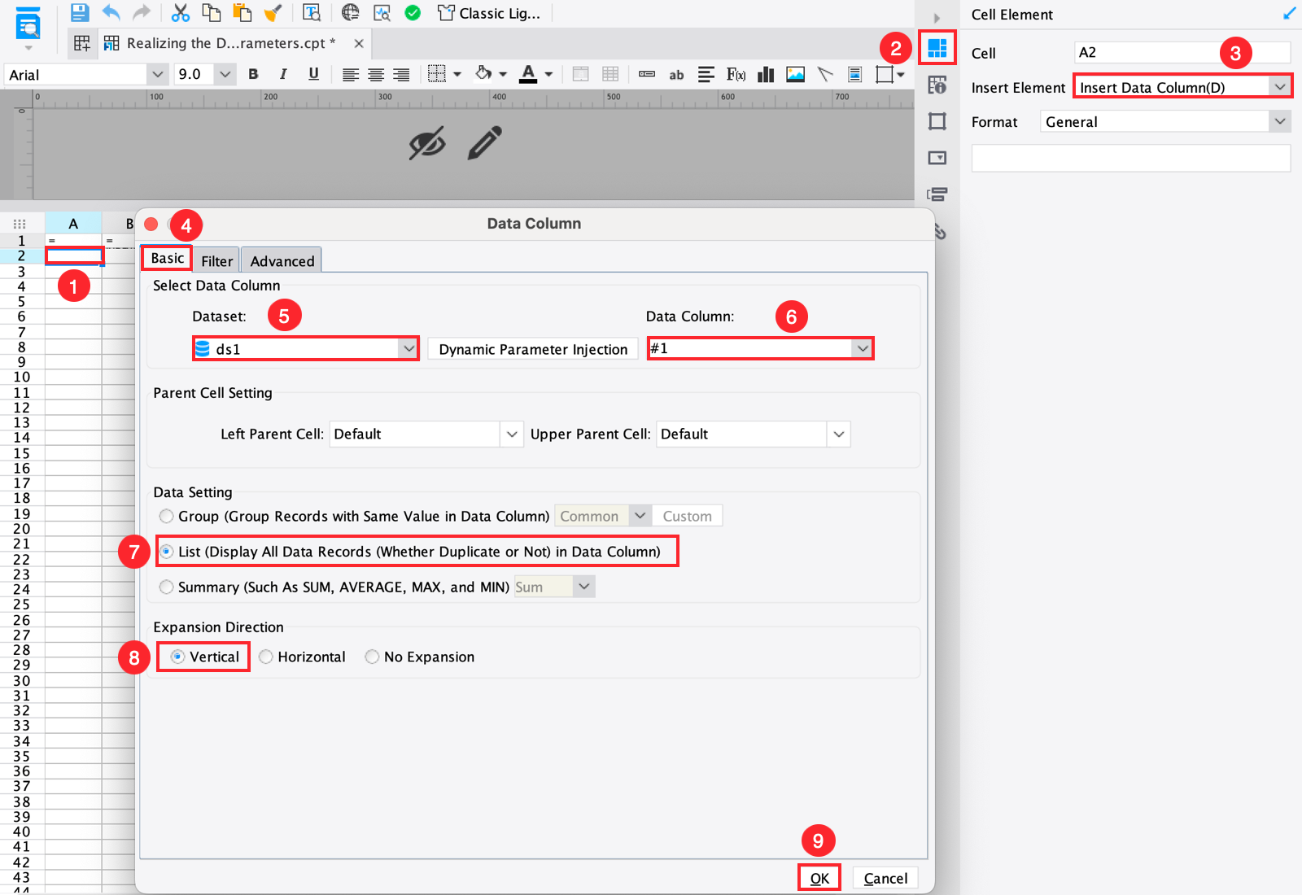Select the Group data setting radio button

pyautogui.click(x=166, y=516)
